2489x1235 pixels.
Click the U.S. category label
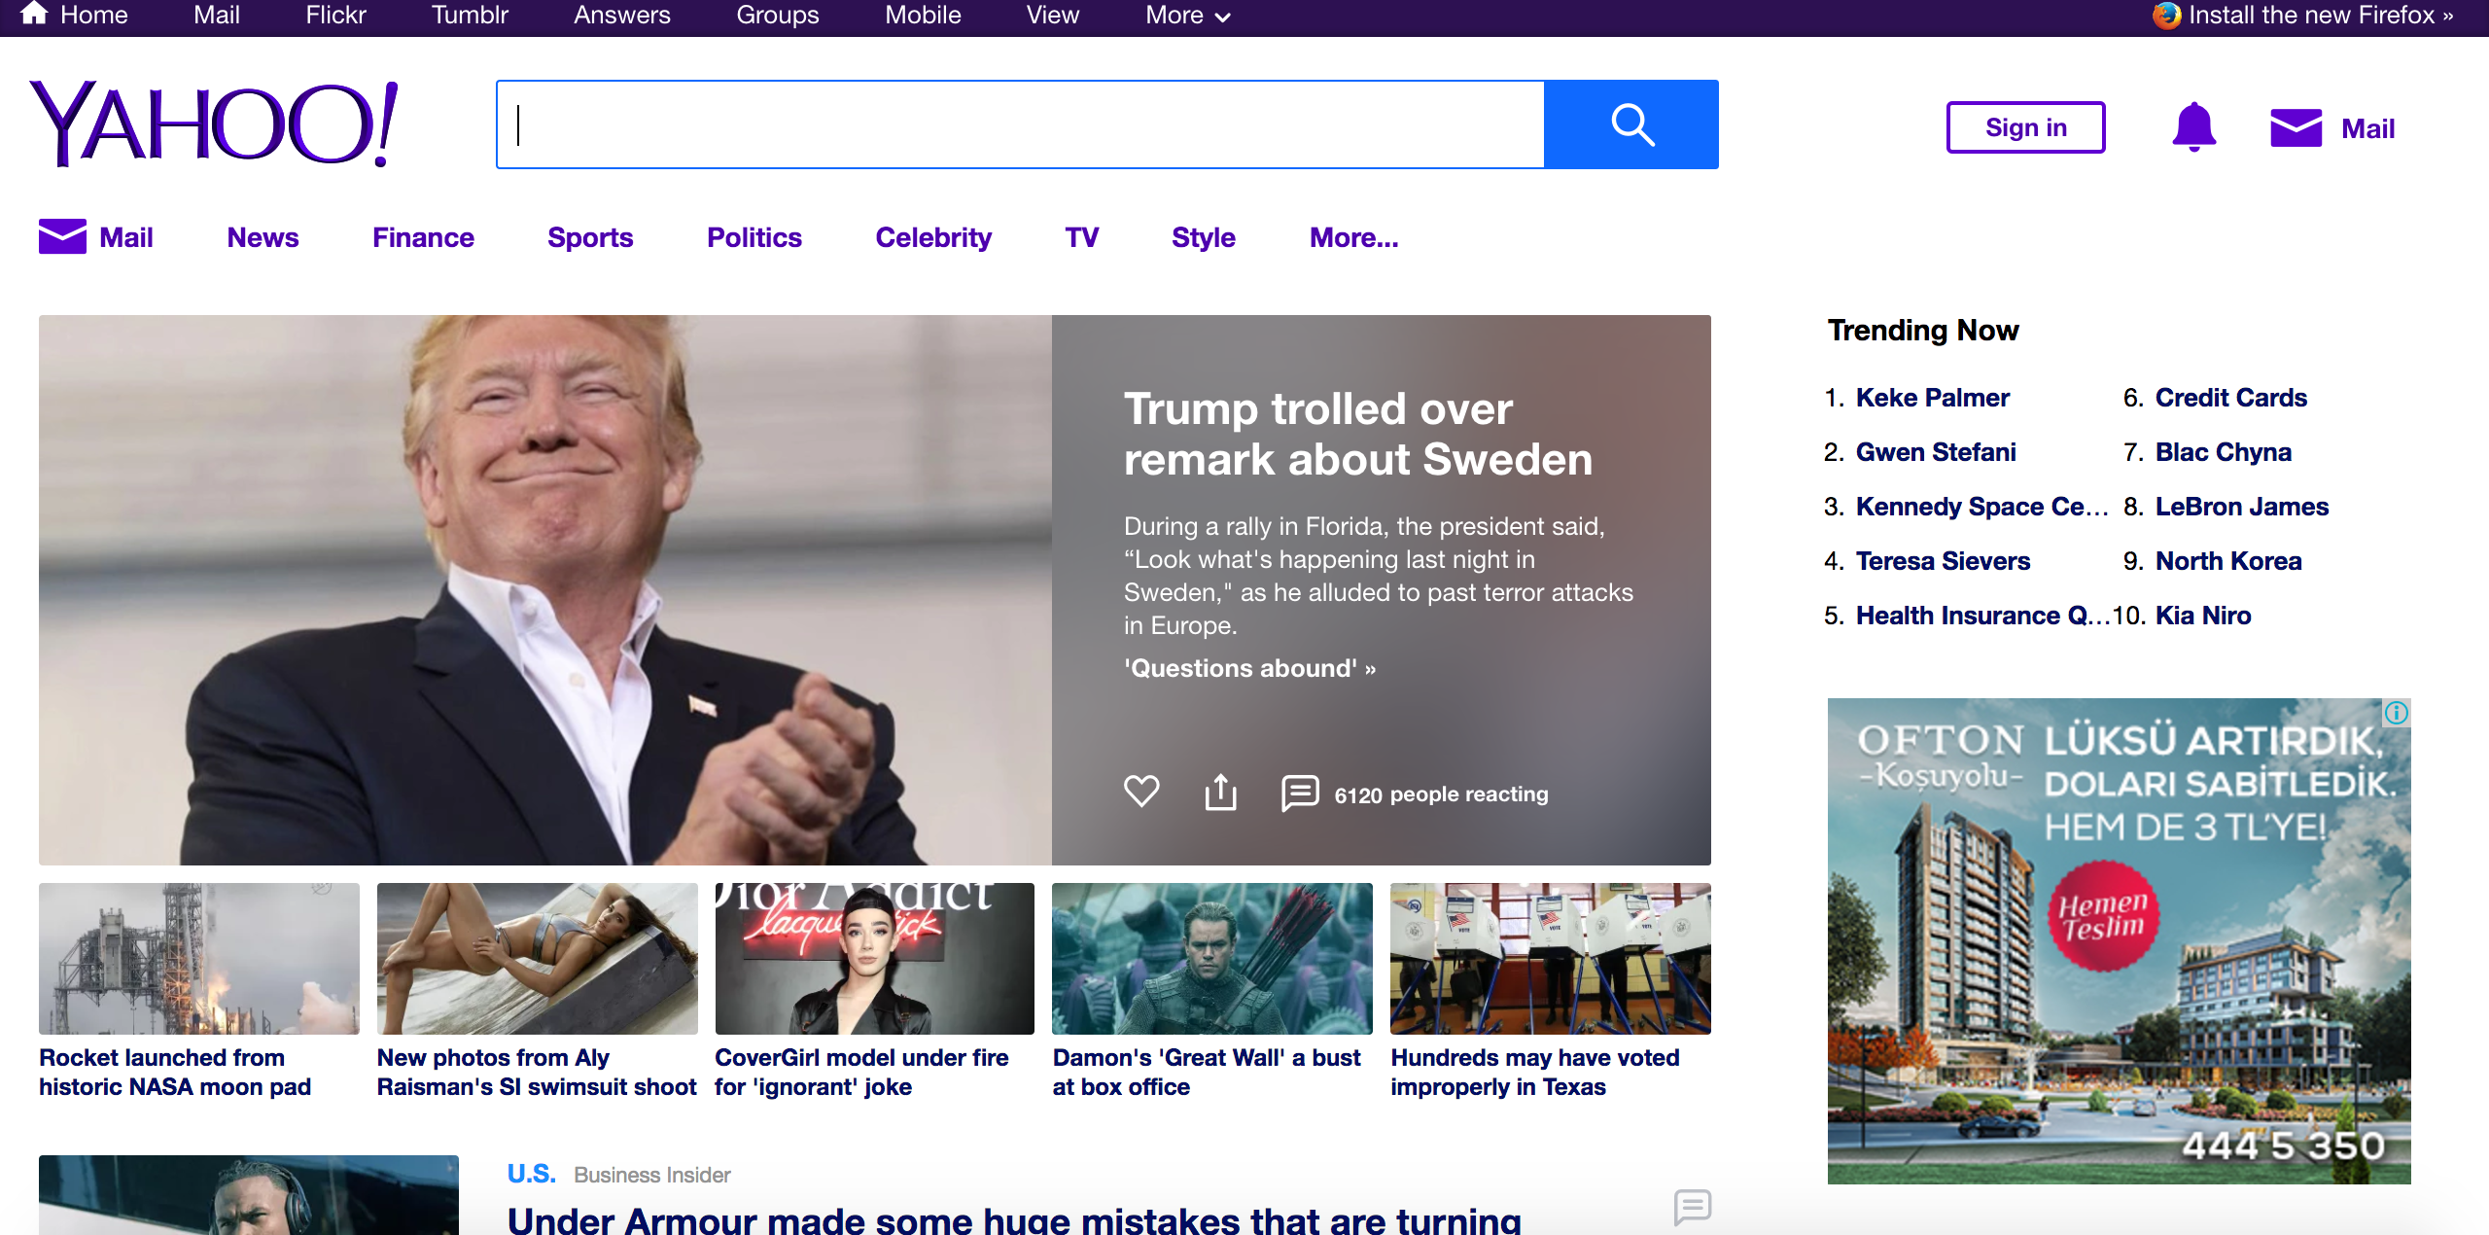click(x=532, y=1174)
